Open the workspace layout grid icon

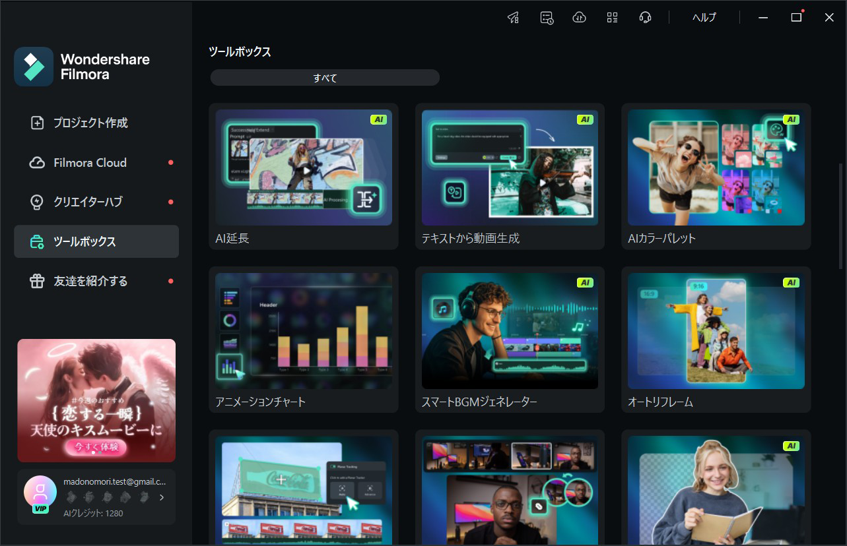pos(612,17)
